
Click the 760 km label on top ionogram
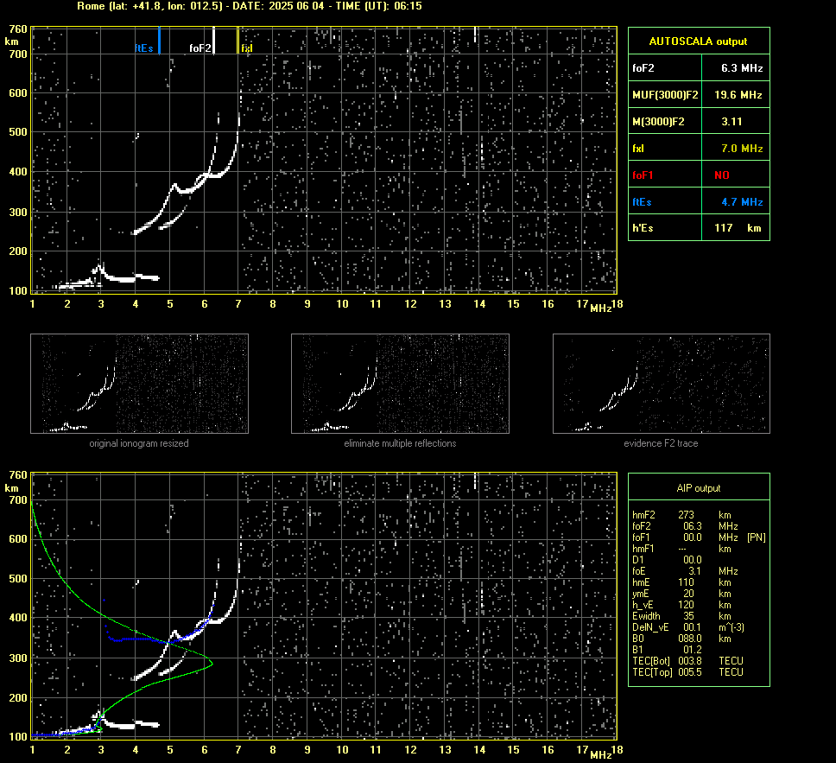coord(17,29)
